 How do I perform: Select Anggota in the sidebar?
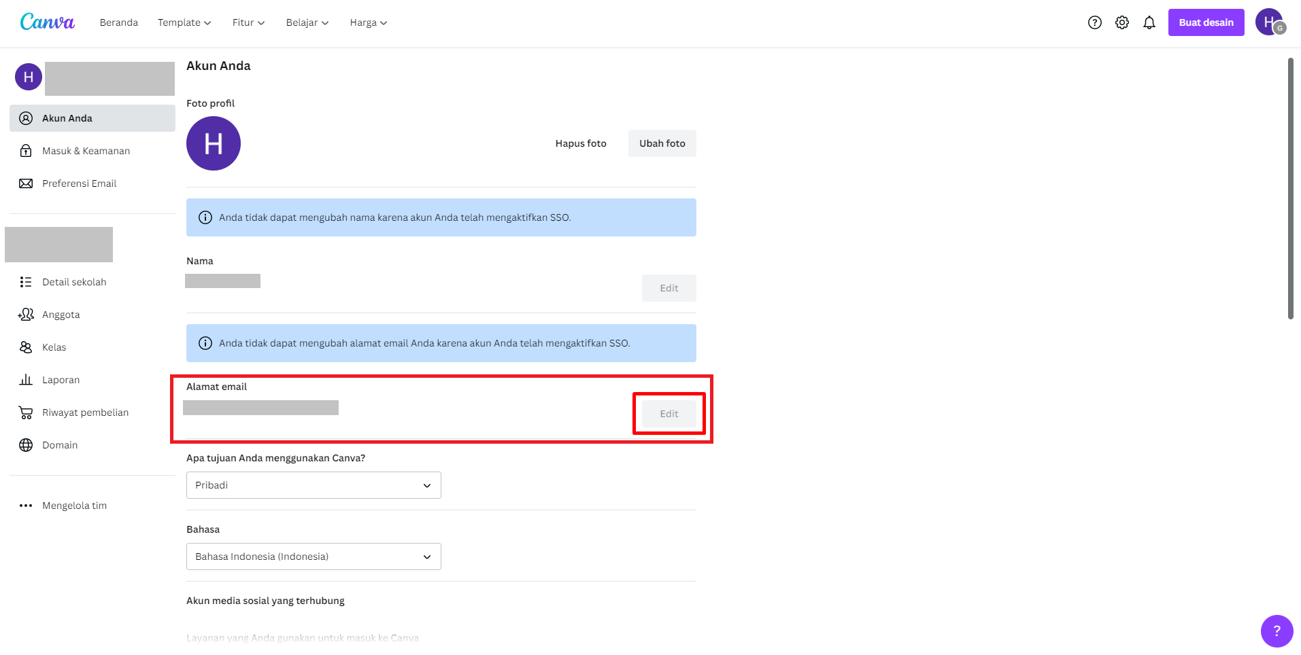click(x=61, y=315)
